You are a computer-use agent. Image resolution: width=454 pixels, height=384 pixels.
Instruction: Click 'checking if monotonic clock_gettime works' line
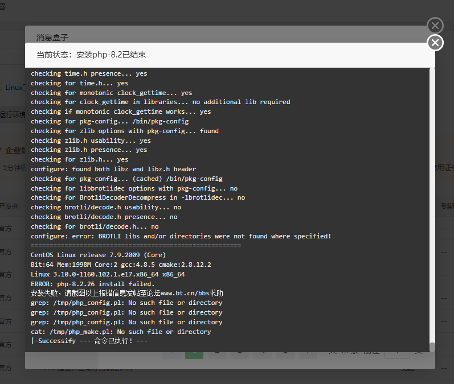pos(121,112)
